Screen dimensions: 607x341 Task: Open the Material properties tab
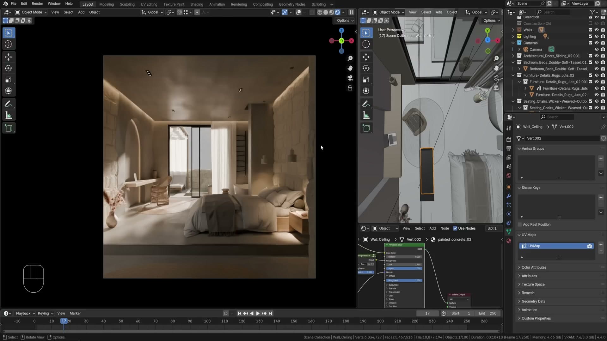(509, 241)
